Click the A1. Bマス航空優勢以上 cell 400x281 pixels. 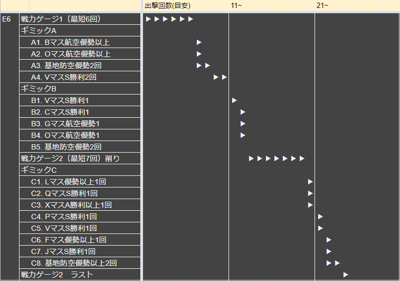tap(80, 42)
